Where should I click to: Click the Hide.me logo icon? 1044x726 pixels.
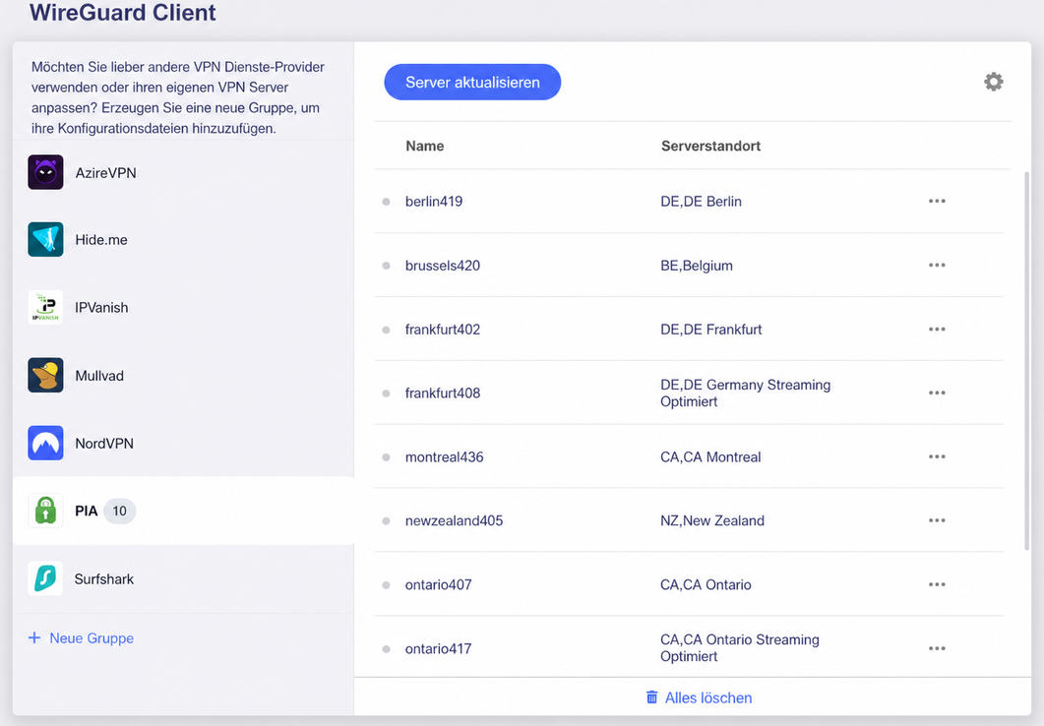[45, 240]
